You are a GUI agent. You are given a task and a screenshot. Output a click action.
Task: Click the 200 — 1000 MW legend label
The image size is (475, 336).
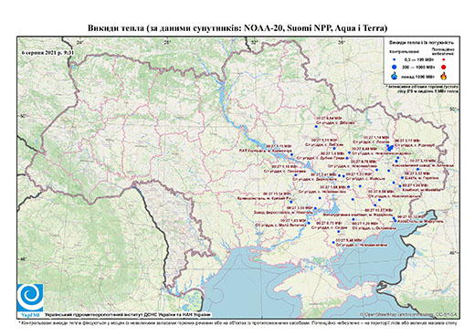pyautogui.click(x=417, y=67)
